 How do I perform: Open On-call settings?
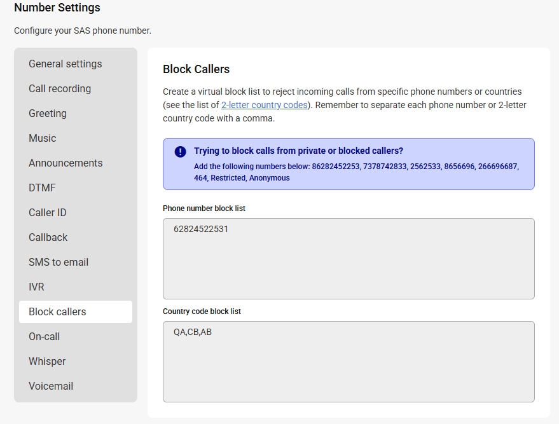(x=45, y=337)
